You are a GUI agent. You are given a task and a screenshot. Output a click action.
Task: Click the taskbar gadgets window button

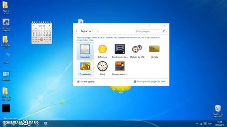point(45,123)
